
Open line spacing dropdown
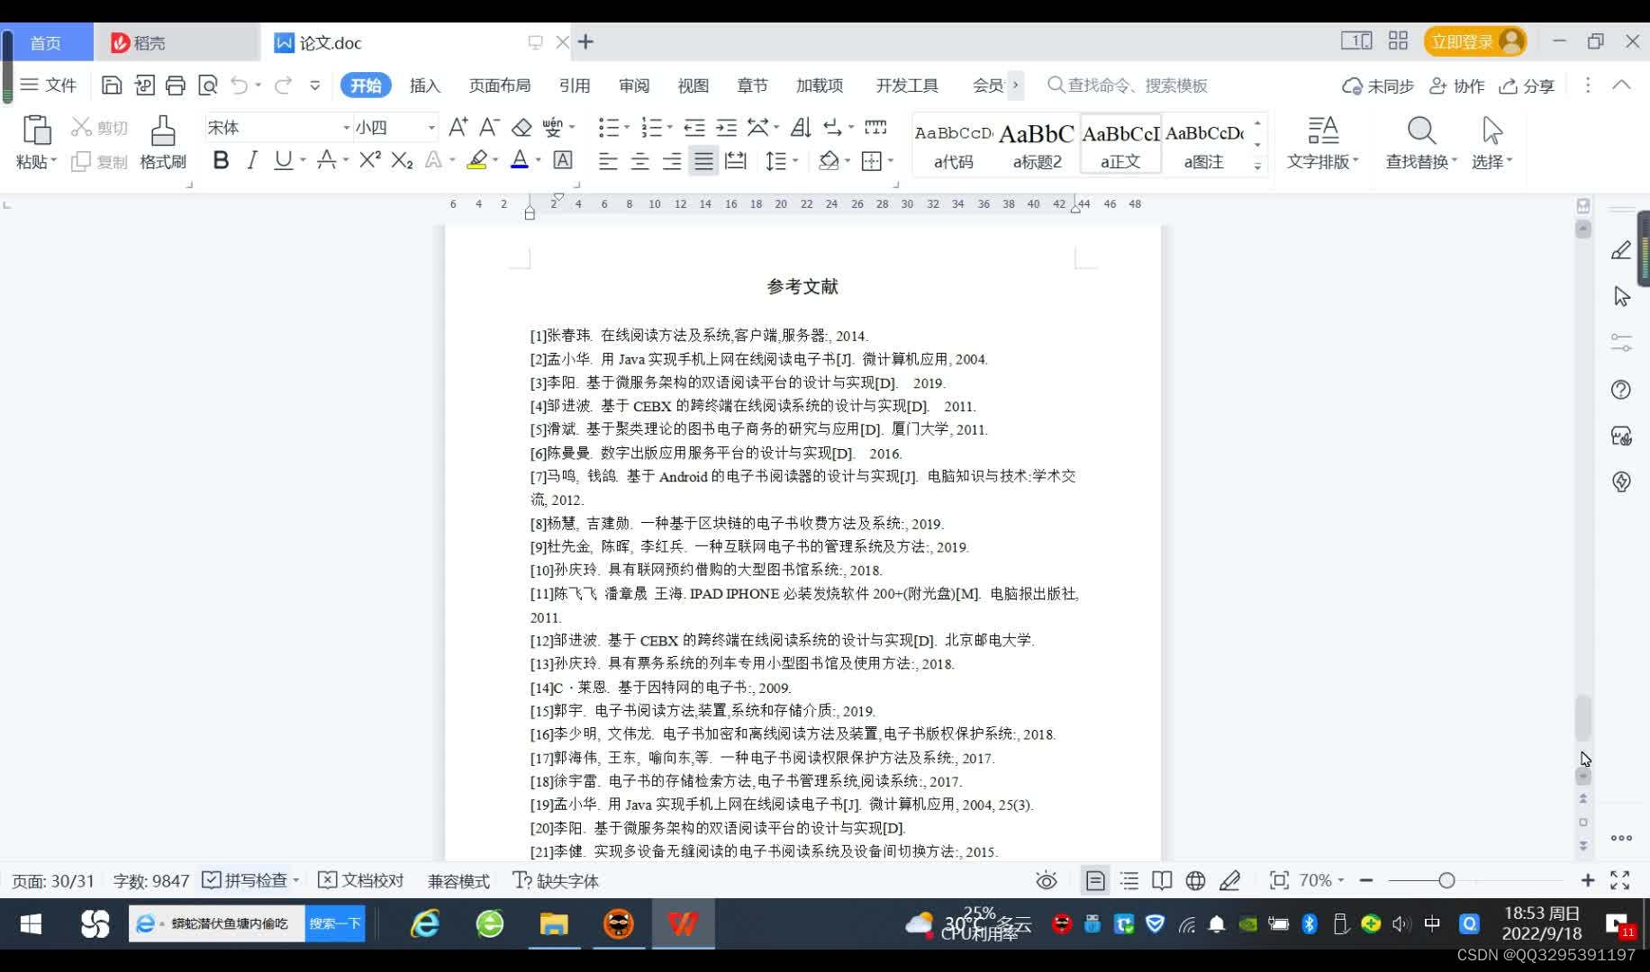click(x=795, y=161)
